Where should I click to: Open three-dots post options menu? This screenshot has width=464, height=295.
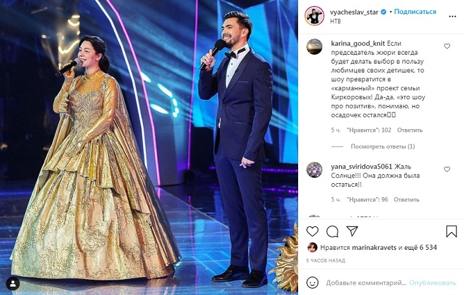[x=452, y=17]
